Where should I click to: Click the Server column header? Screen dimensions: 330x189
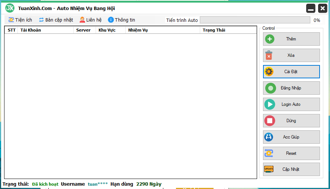(x=83, y=30)
